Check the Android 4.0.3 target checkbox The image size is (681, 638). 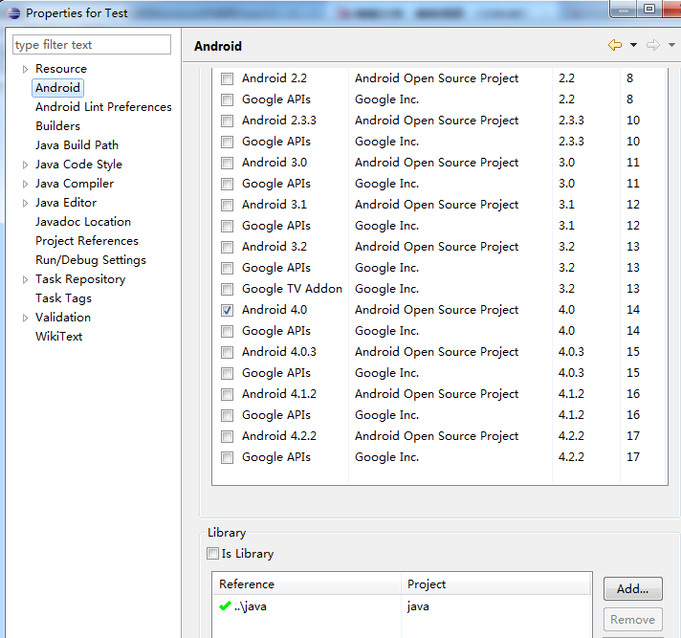(x=227, y=352)
